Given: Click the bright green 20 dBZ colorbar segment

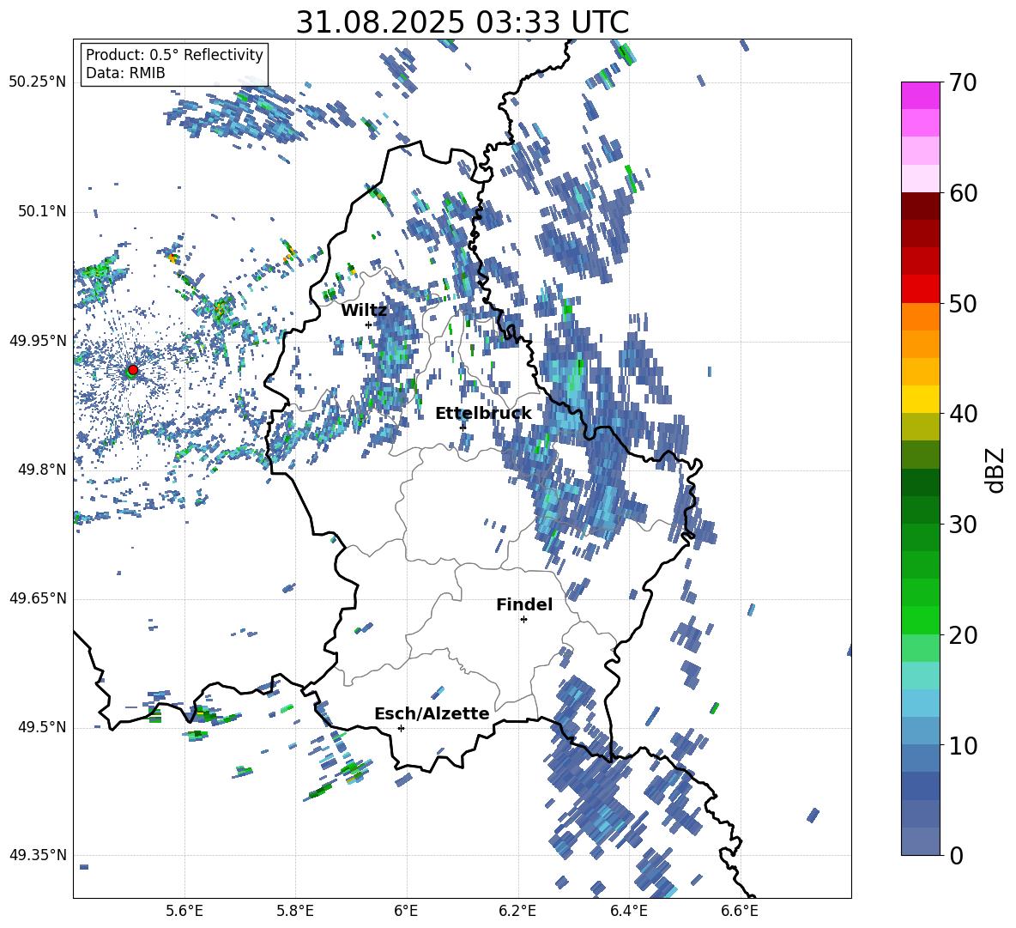Looking at the screenshot, I should point(920,620).
